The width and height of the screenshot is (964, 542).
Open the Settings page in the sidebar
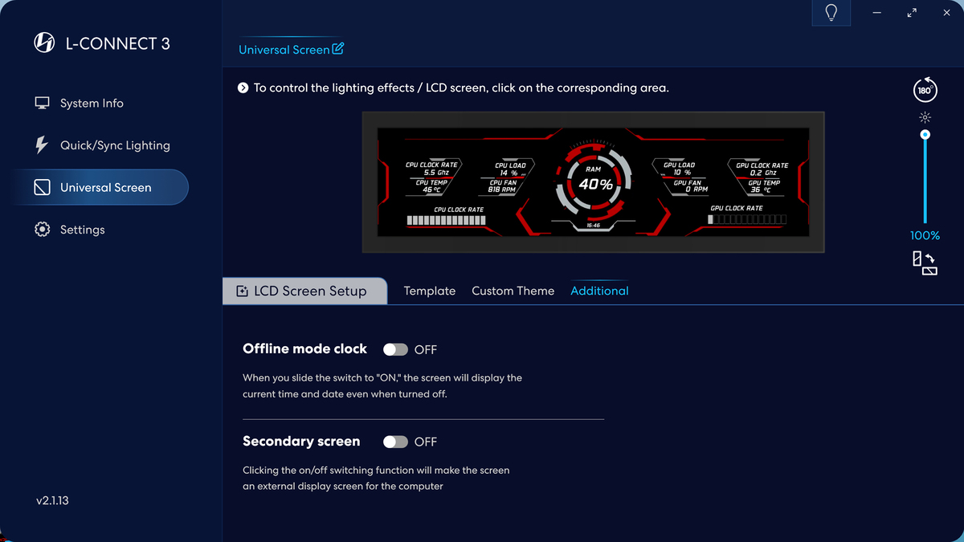pos(70,230)
